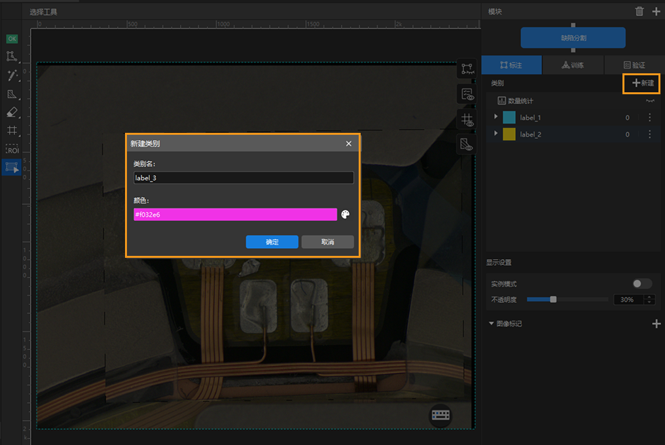Expand the label_2 category
The width and height of the screenshot is (665, 445).
495,133
